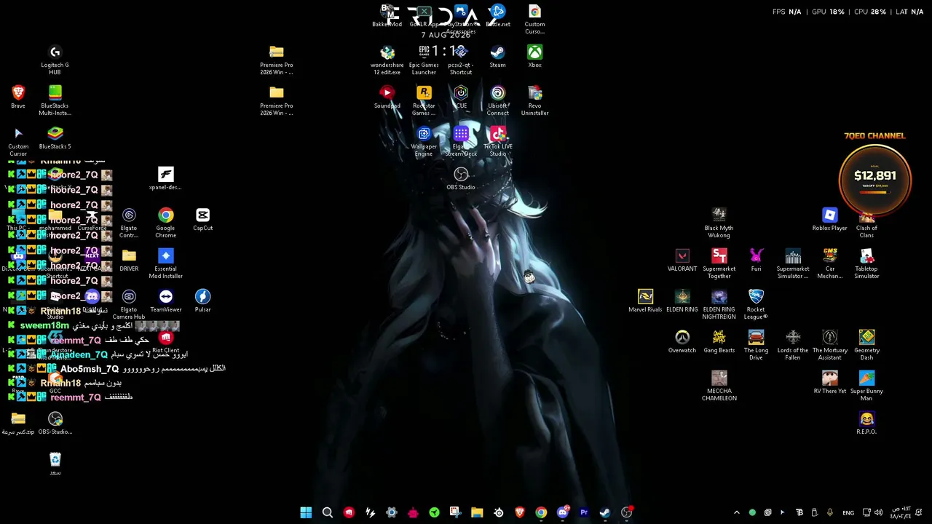Viewport: 932px width, 524px height.
Task: Select the Revo Uninstaller icon
Action: [x=534, y=100]
